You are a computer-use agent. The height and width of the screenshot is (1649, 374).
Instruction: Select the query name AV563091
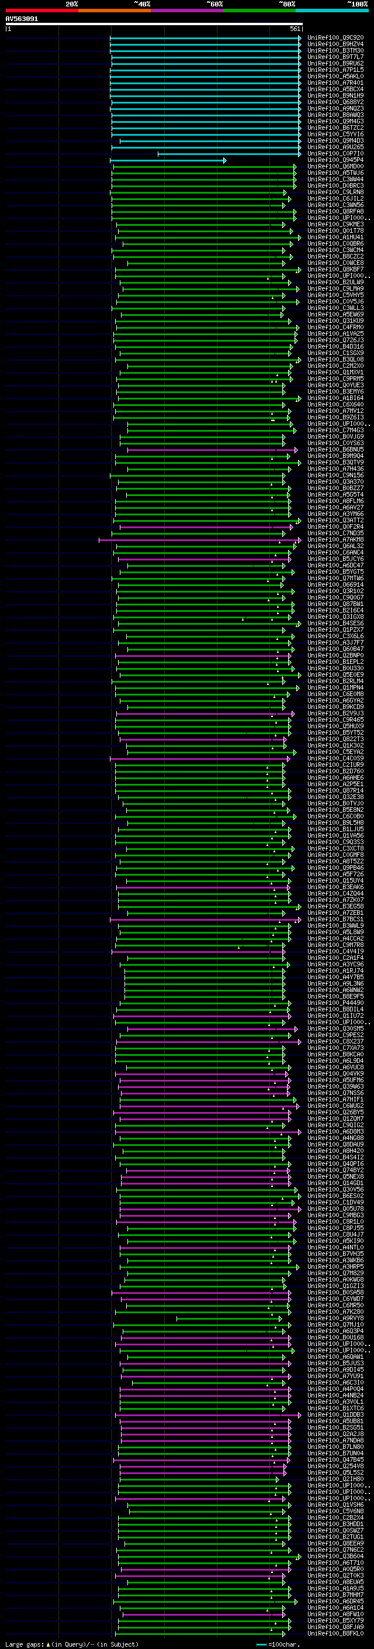(22, 19)
